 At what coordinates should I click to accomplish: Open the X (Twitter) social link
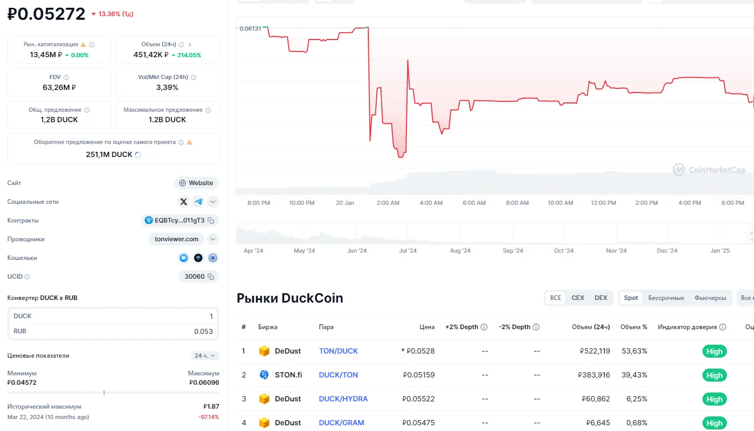tap(183, 202)
